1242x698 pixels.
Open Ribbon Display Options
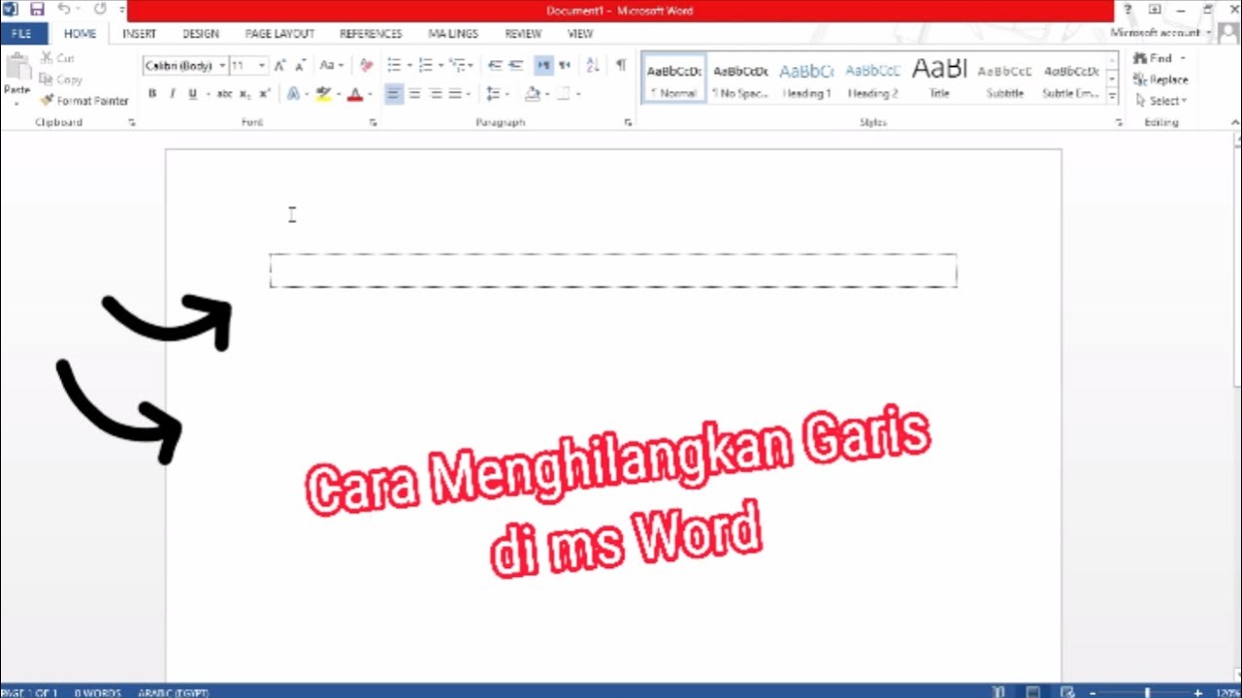(x=1155, y=10)
